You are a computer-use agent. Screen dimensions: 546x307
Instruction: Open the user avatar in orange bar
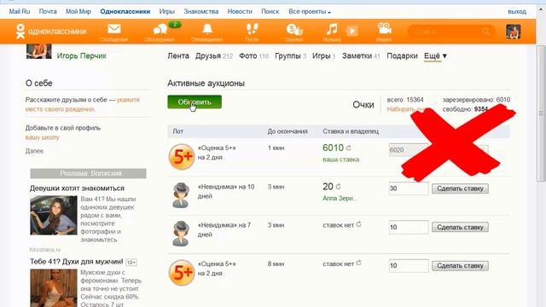click(514, 32)
